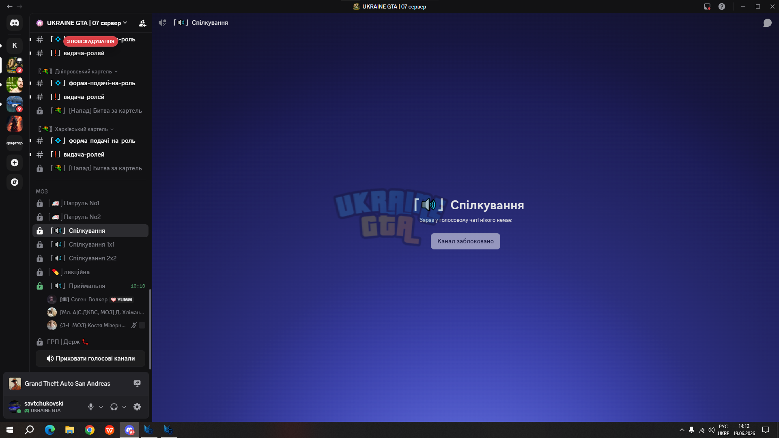This screenshot has height=438, width=779.
Task: Open the server with letter K icon
Action: coord(15,45)
